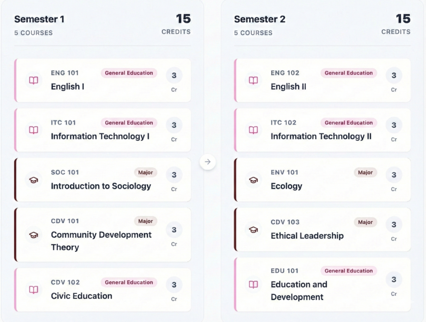Click the book icon beside English II
Image resolution: width=426 pixels, height=322 pixels.
pyautogui.click(x=253, y=81)
